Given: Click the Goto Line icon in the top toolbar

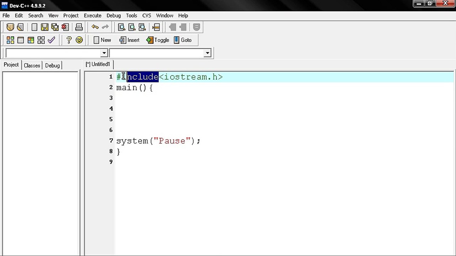Looking at the screenshot, I should coord(156,27).
